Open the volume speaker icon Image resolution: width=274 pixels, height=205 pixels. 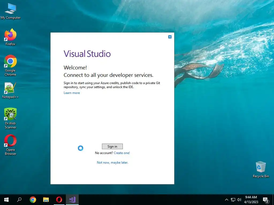[239, 200]
